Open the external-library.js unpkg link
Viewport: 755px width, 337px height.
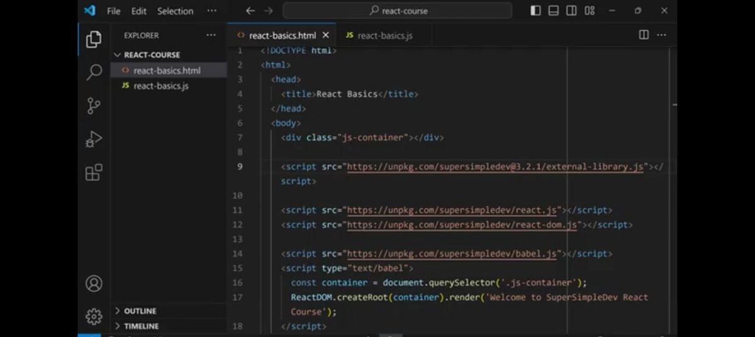pyautogui.click(x=496, y=167)
